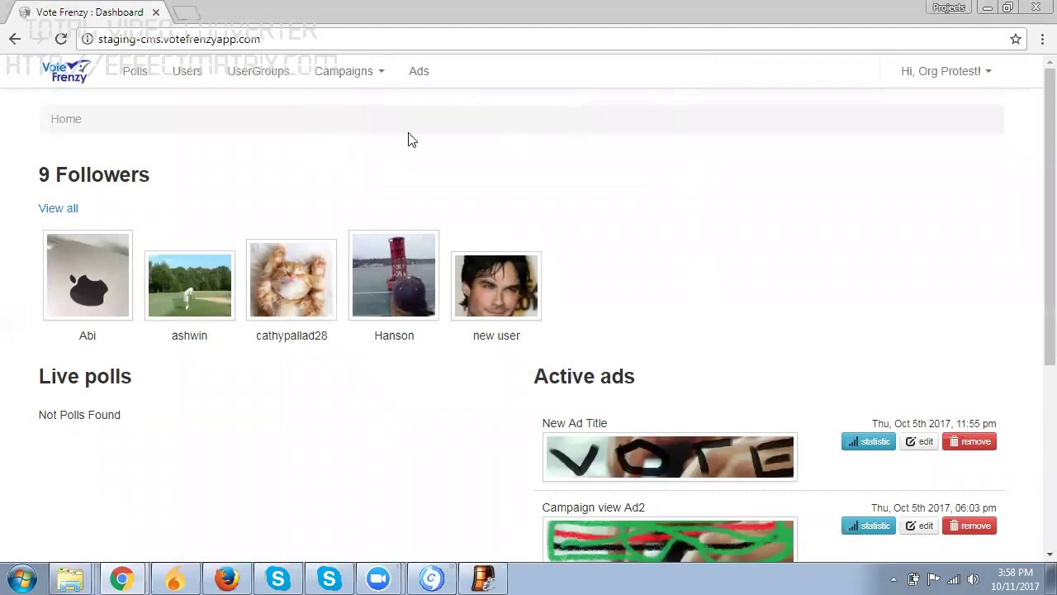Open follower Abi's profile picture
The width and height of the screenshot is (1057, 595).
(88, 275)
